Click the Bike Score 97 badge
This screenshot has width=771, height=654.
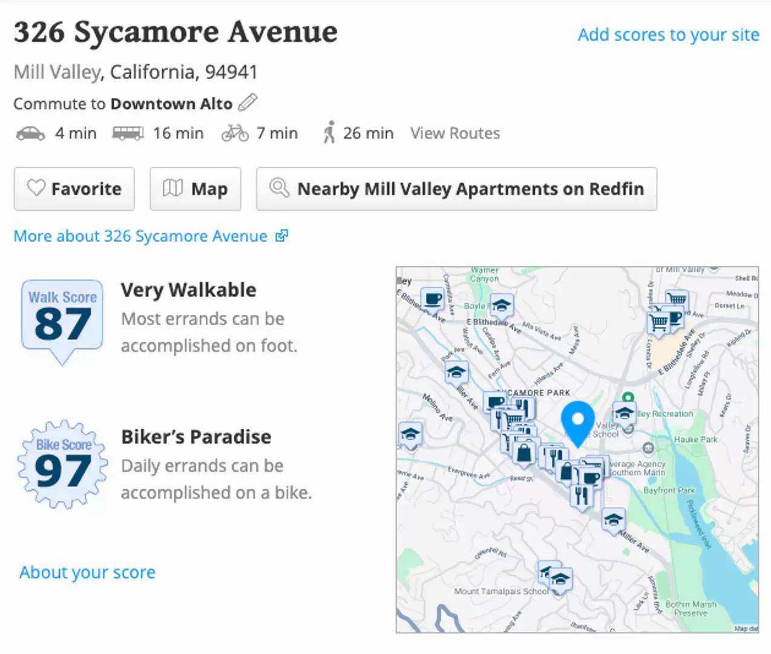[x=63, y=464]
